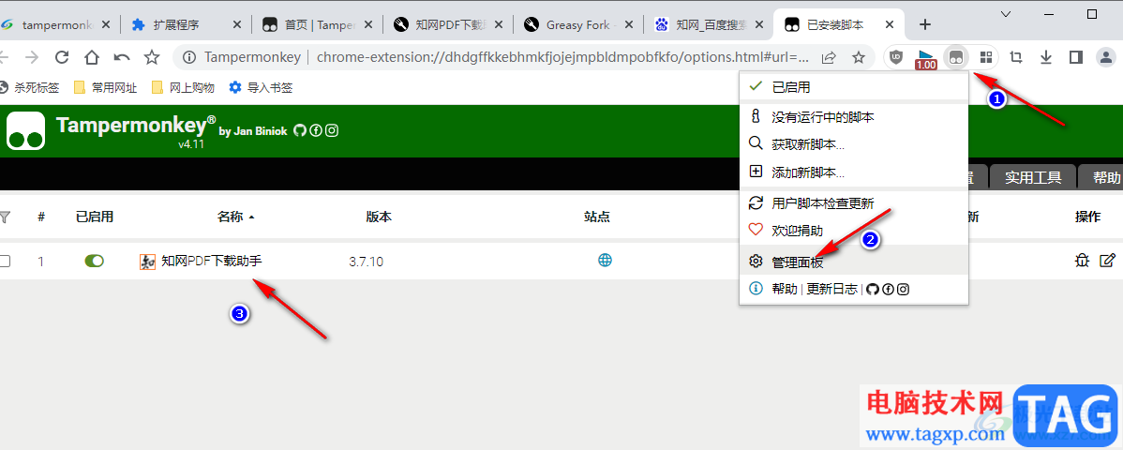Bookmark this page with address bar star
Screen dimensions: 1123x450
858,57
